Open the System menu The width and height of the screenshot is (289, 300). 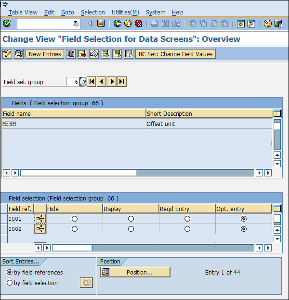coord(156,12)
